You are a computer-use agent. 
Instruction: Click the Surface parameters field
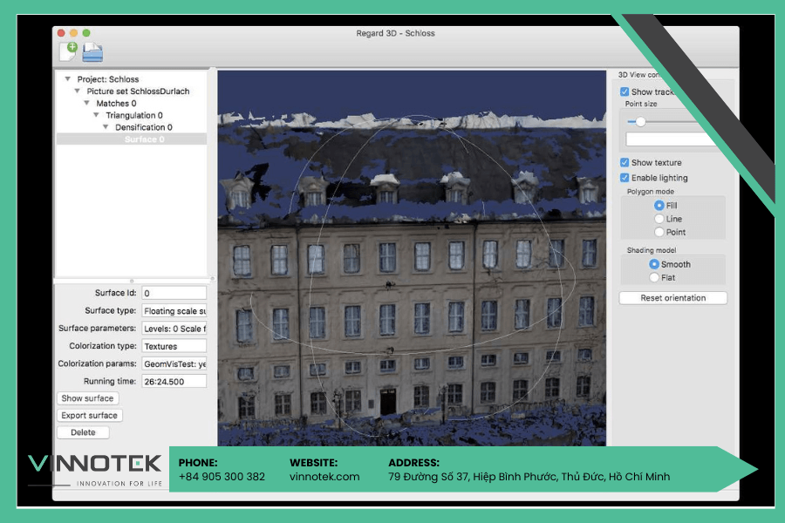click(x=174, y=329)
